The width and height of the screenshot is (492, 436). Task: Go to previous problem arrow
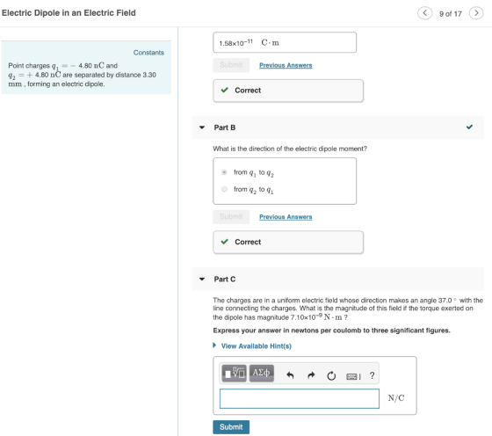[424, 13]
